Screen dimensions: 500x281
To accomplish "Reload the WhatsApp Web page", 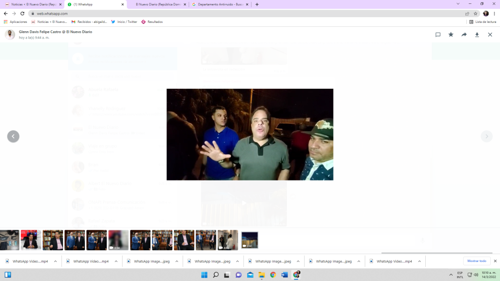I will pos(22,14).
